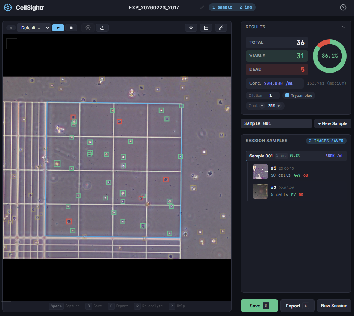Click the record circle icon
The height and width of the screenshot is (316, 354).
(x=88, y=28)
